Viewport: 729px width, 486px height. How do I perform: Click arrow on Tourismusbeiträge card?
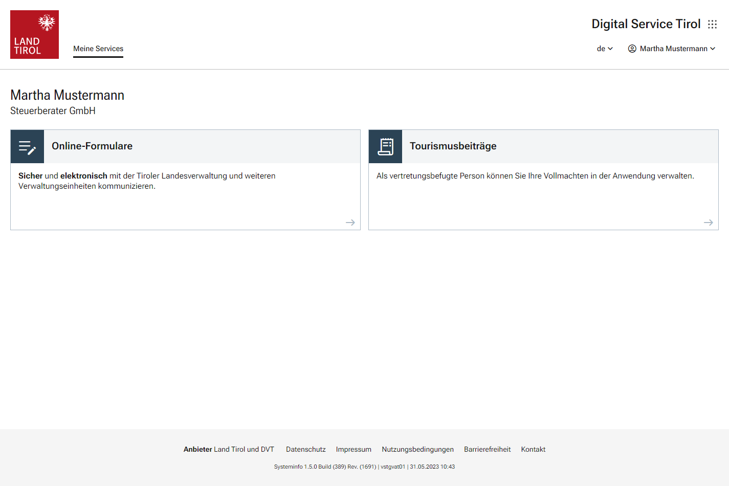coord(708,223)
